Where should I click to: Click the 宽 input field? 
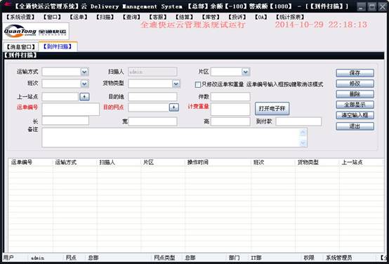point(152,121)
